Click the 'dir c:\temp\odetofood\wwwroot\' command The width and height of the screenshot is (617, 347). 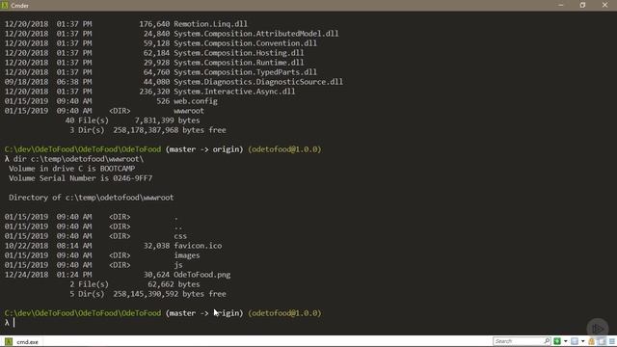point(79,159)
